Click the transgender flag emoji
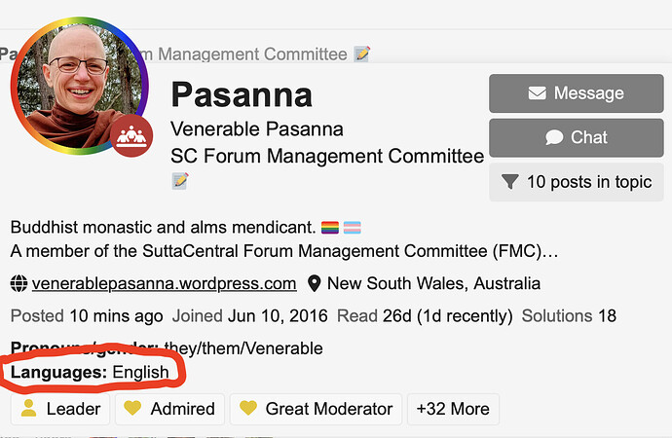672x438 pixels. [x=352, y=228]
